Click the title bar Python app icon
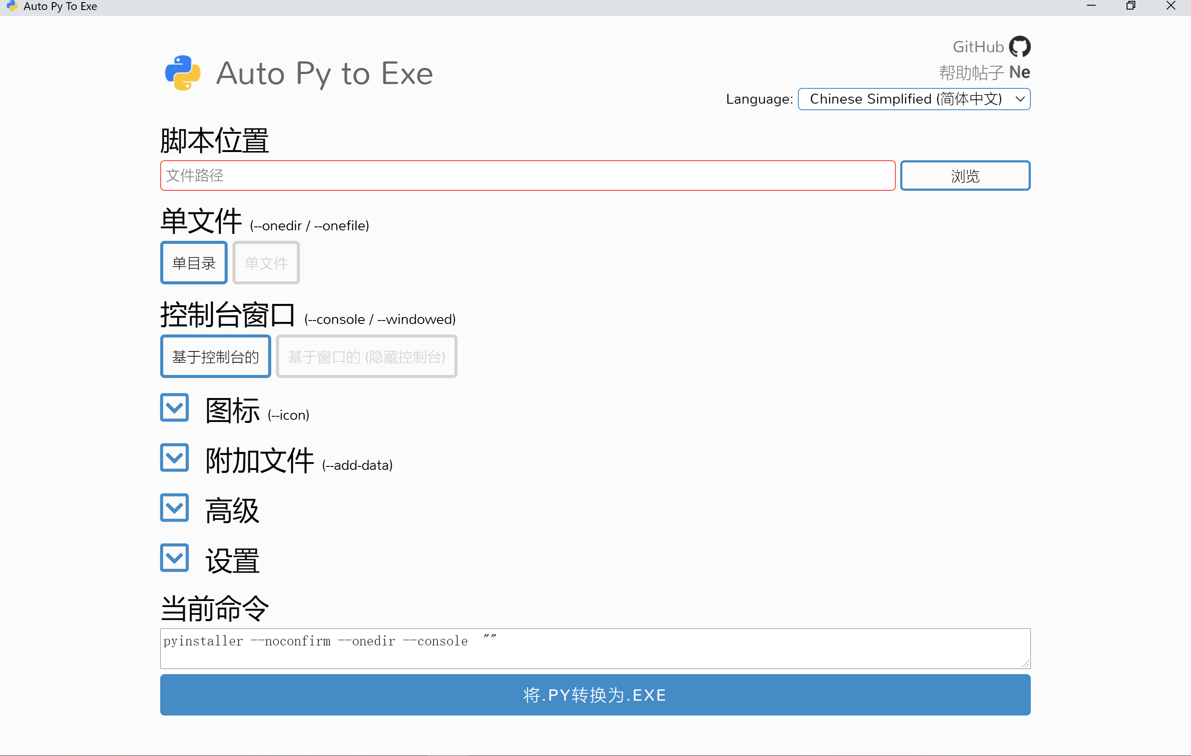This screenshot has width=1191, height=756. tap(12, 6)
